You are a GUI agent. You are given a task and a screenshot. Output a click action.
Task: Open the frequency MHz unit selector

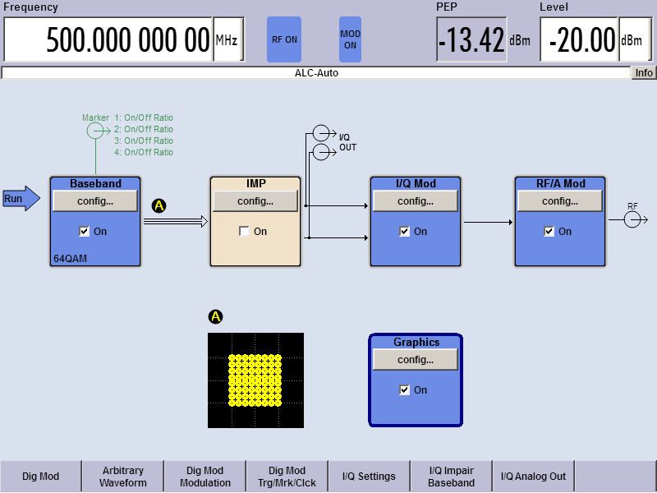coord(228,39)
